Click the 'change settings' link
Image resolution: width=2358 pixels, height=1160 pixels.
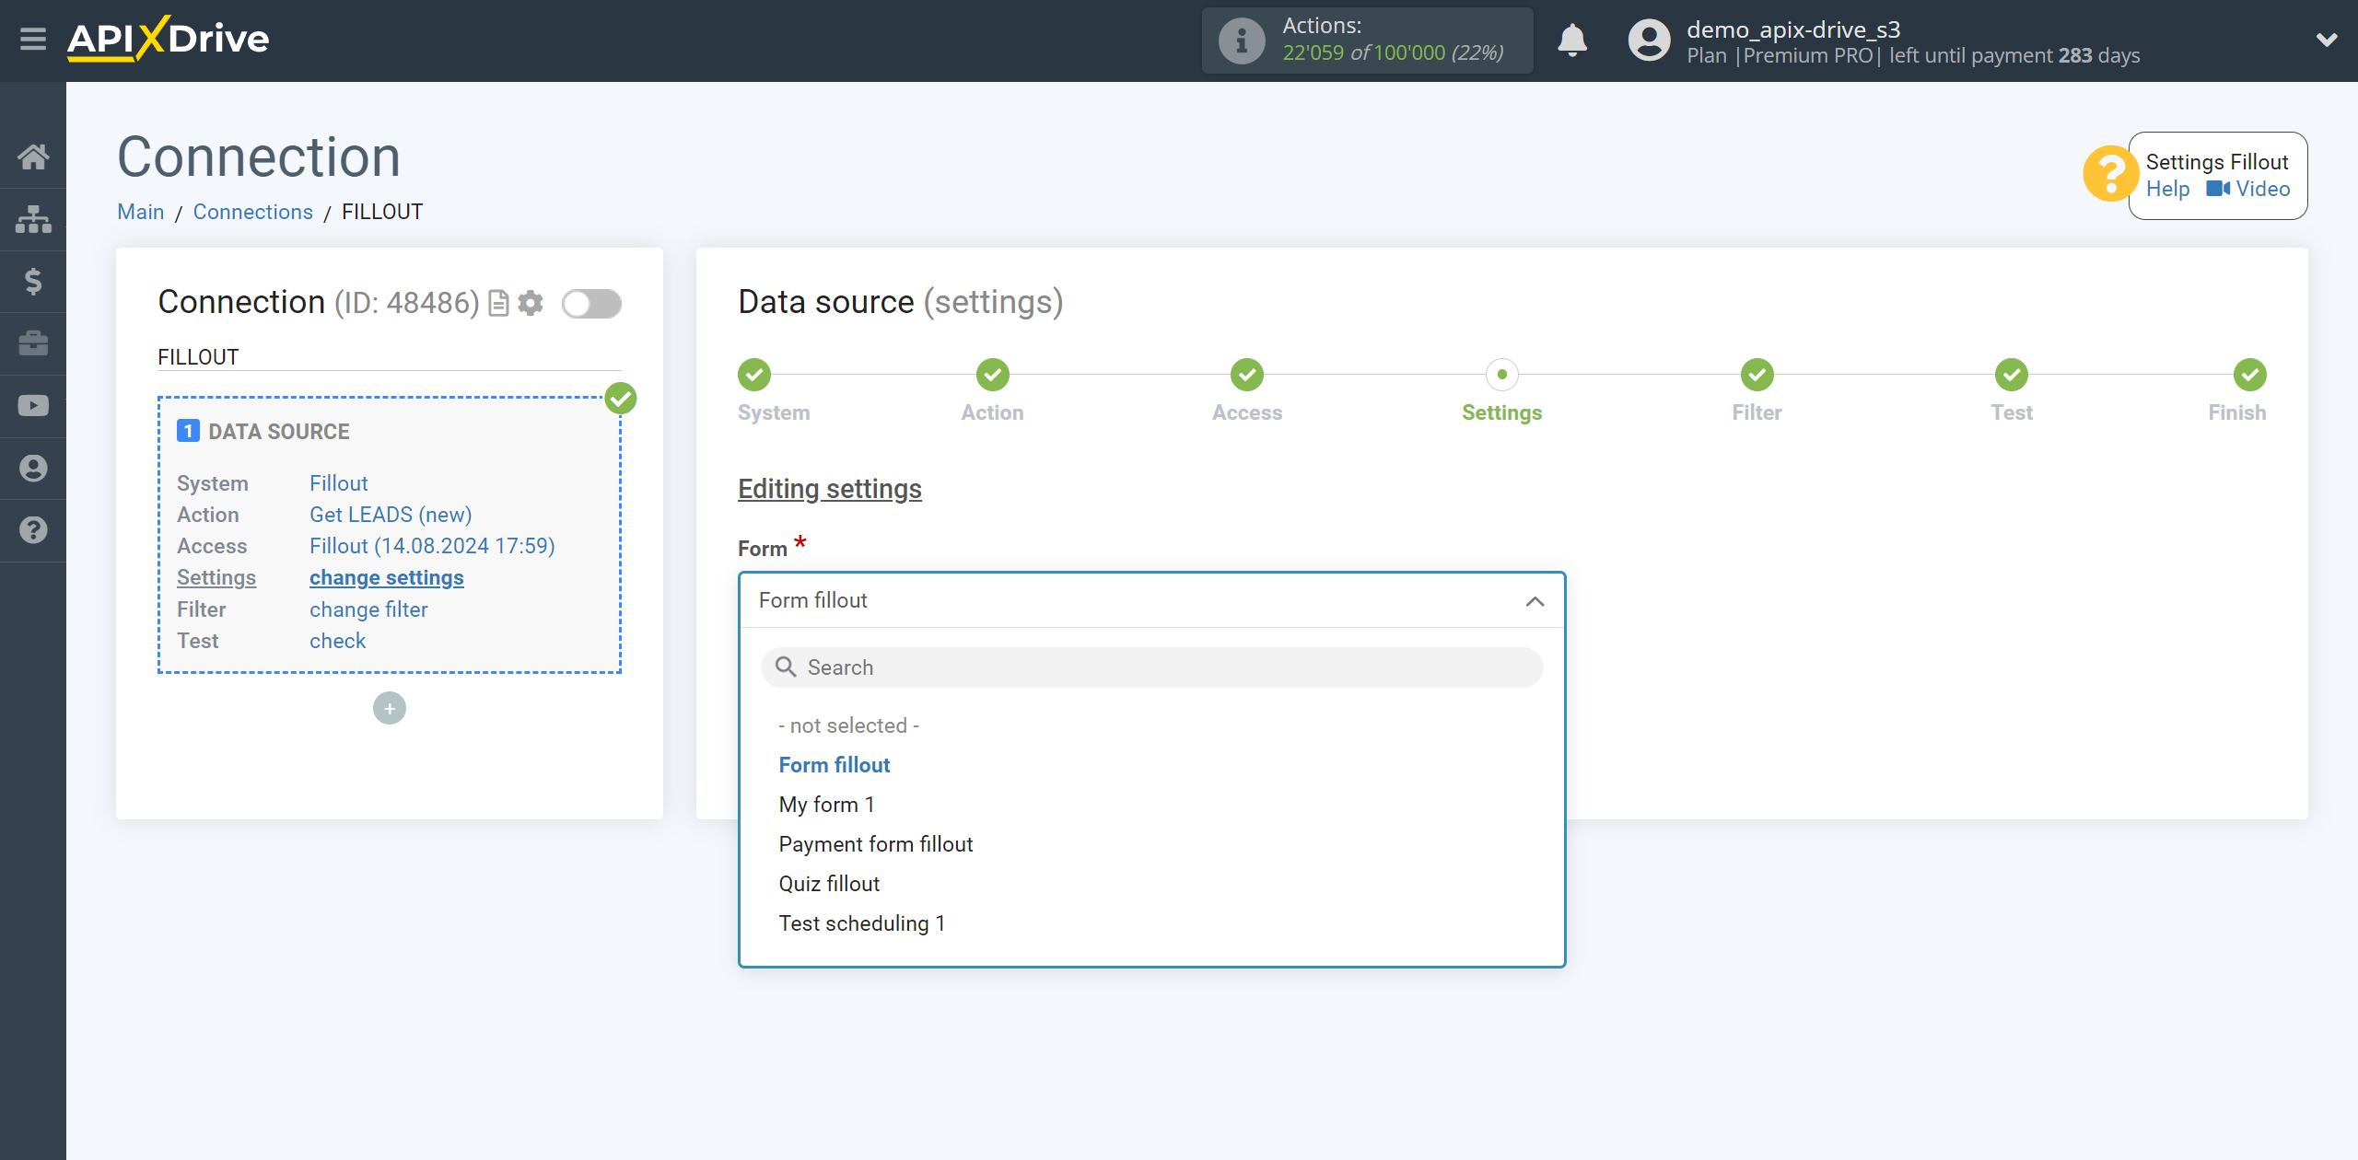(387, 577)
